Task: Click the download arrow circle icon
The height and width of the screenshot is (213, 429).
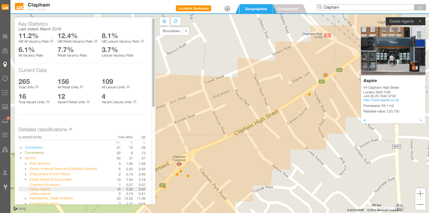Action: [x=227, y=9]
